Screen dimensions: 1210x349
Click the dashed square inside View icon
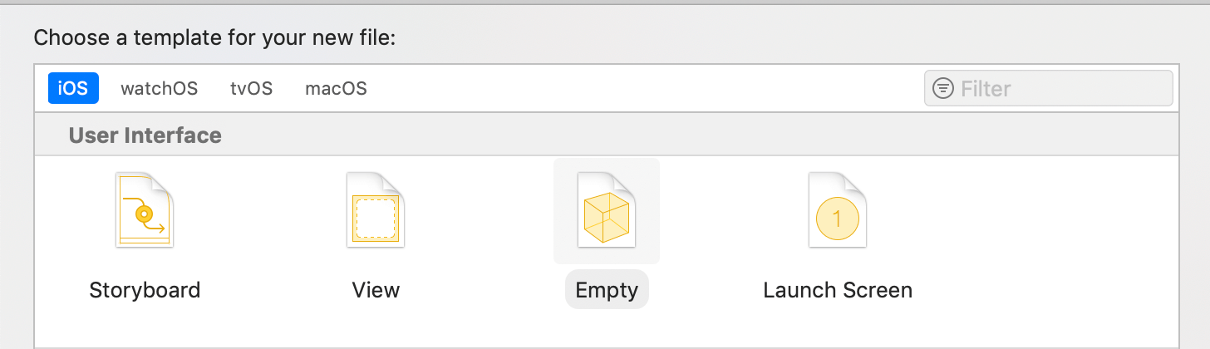(x=376, y=219)
